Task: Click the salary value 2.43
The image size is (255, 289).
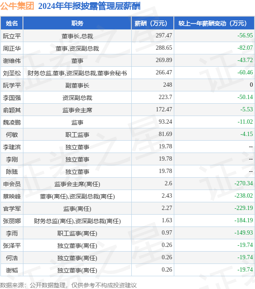Action: click(167, 196)
